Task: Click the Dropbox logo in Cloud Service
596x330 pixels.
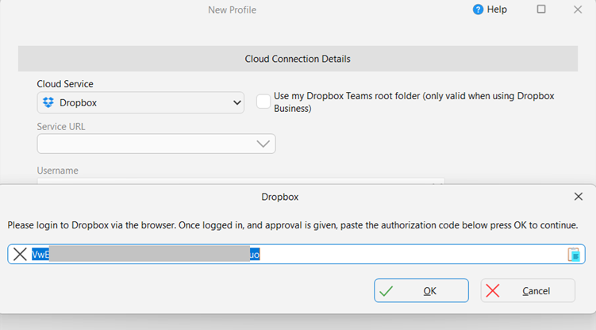Action: pos(48,102)
